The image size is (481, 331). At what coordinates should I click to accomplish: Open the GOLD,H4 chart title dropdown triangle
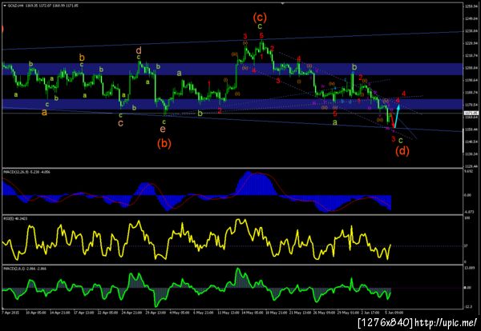coord(4,6)
